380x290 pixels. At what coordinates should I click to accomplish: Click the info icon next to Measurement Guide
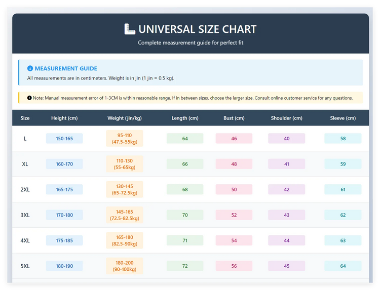30,68
